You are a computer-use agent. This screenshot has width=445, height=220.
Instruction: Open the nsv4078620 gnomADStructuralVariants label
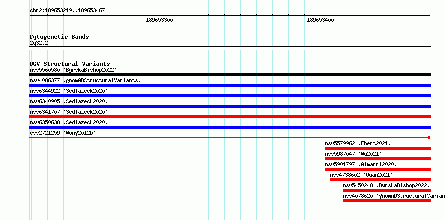(394, 196)
